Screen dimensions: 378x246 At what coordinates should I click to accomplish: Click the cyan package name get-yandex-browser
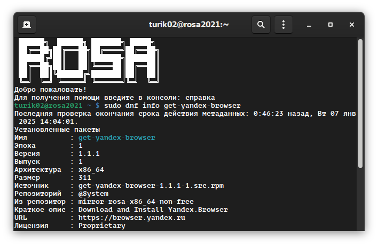pos(117,138)
